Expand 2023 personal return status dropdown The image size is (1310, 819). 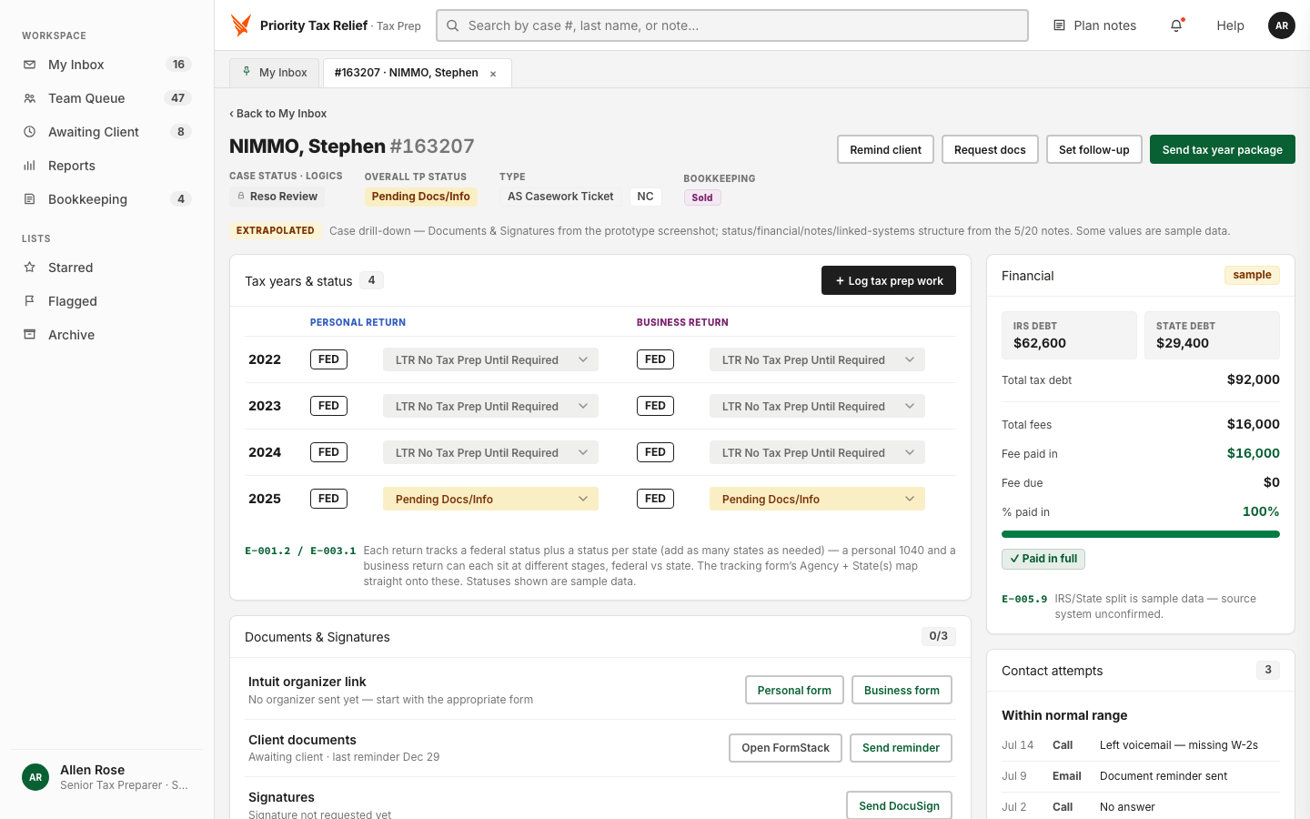[x=490, y=406]
